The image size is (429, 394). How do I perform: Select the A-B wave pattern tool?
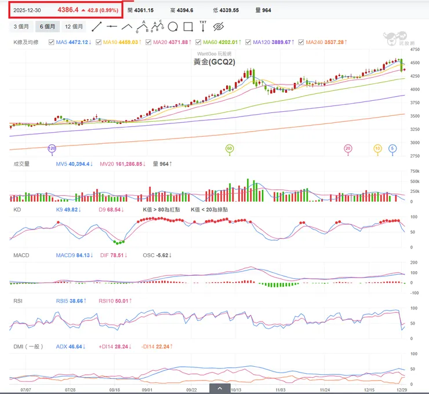click(142, 27)
